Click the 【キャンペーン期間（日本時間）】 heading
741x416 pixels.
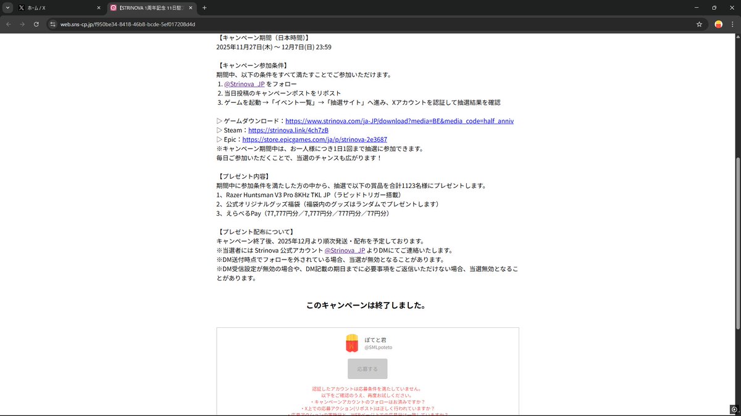(264, 38)
